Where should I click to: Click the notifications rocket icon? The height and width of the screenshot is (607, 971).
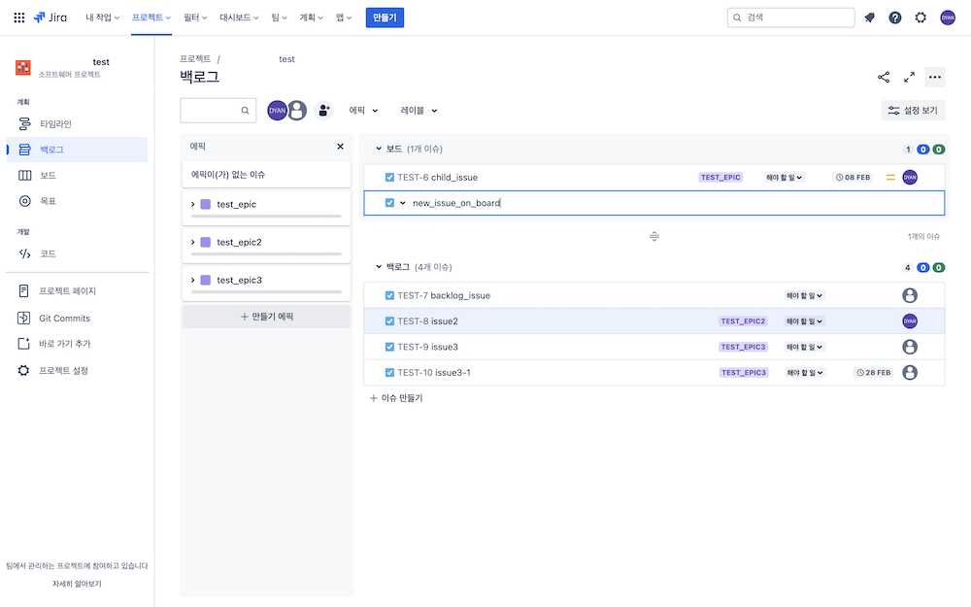[869, 17]
